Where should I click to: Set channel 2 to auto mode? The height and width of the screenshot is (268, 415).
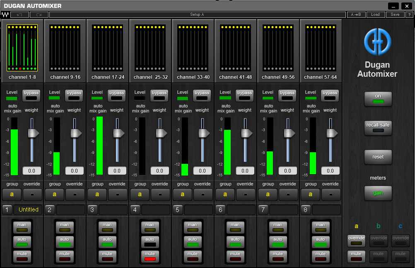[65, 242]
